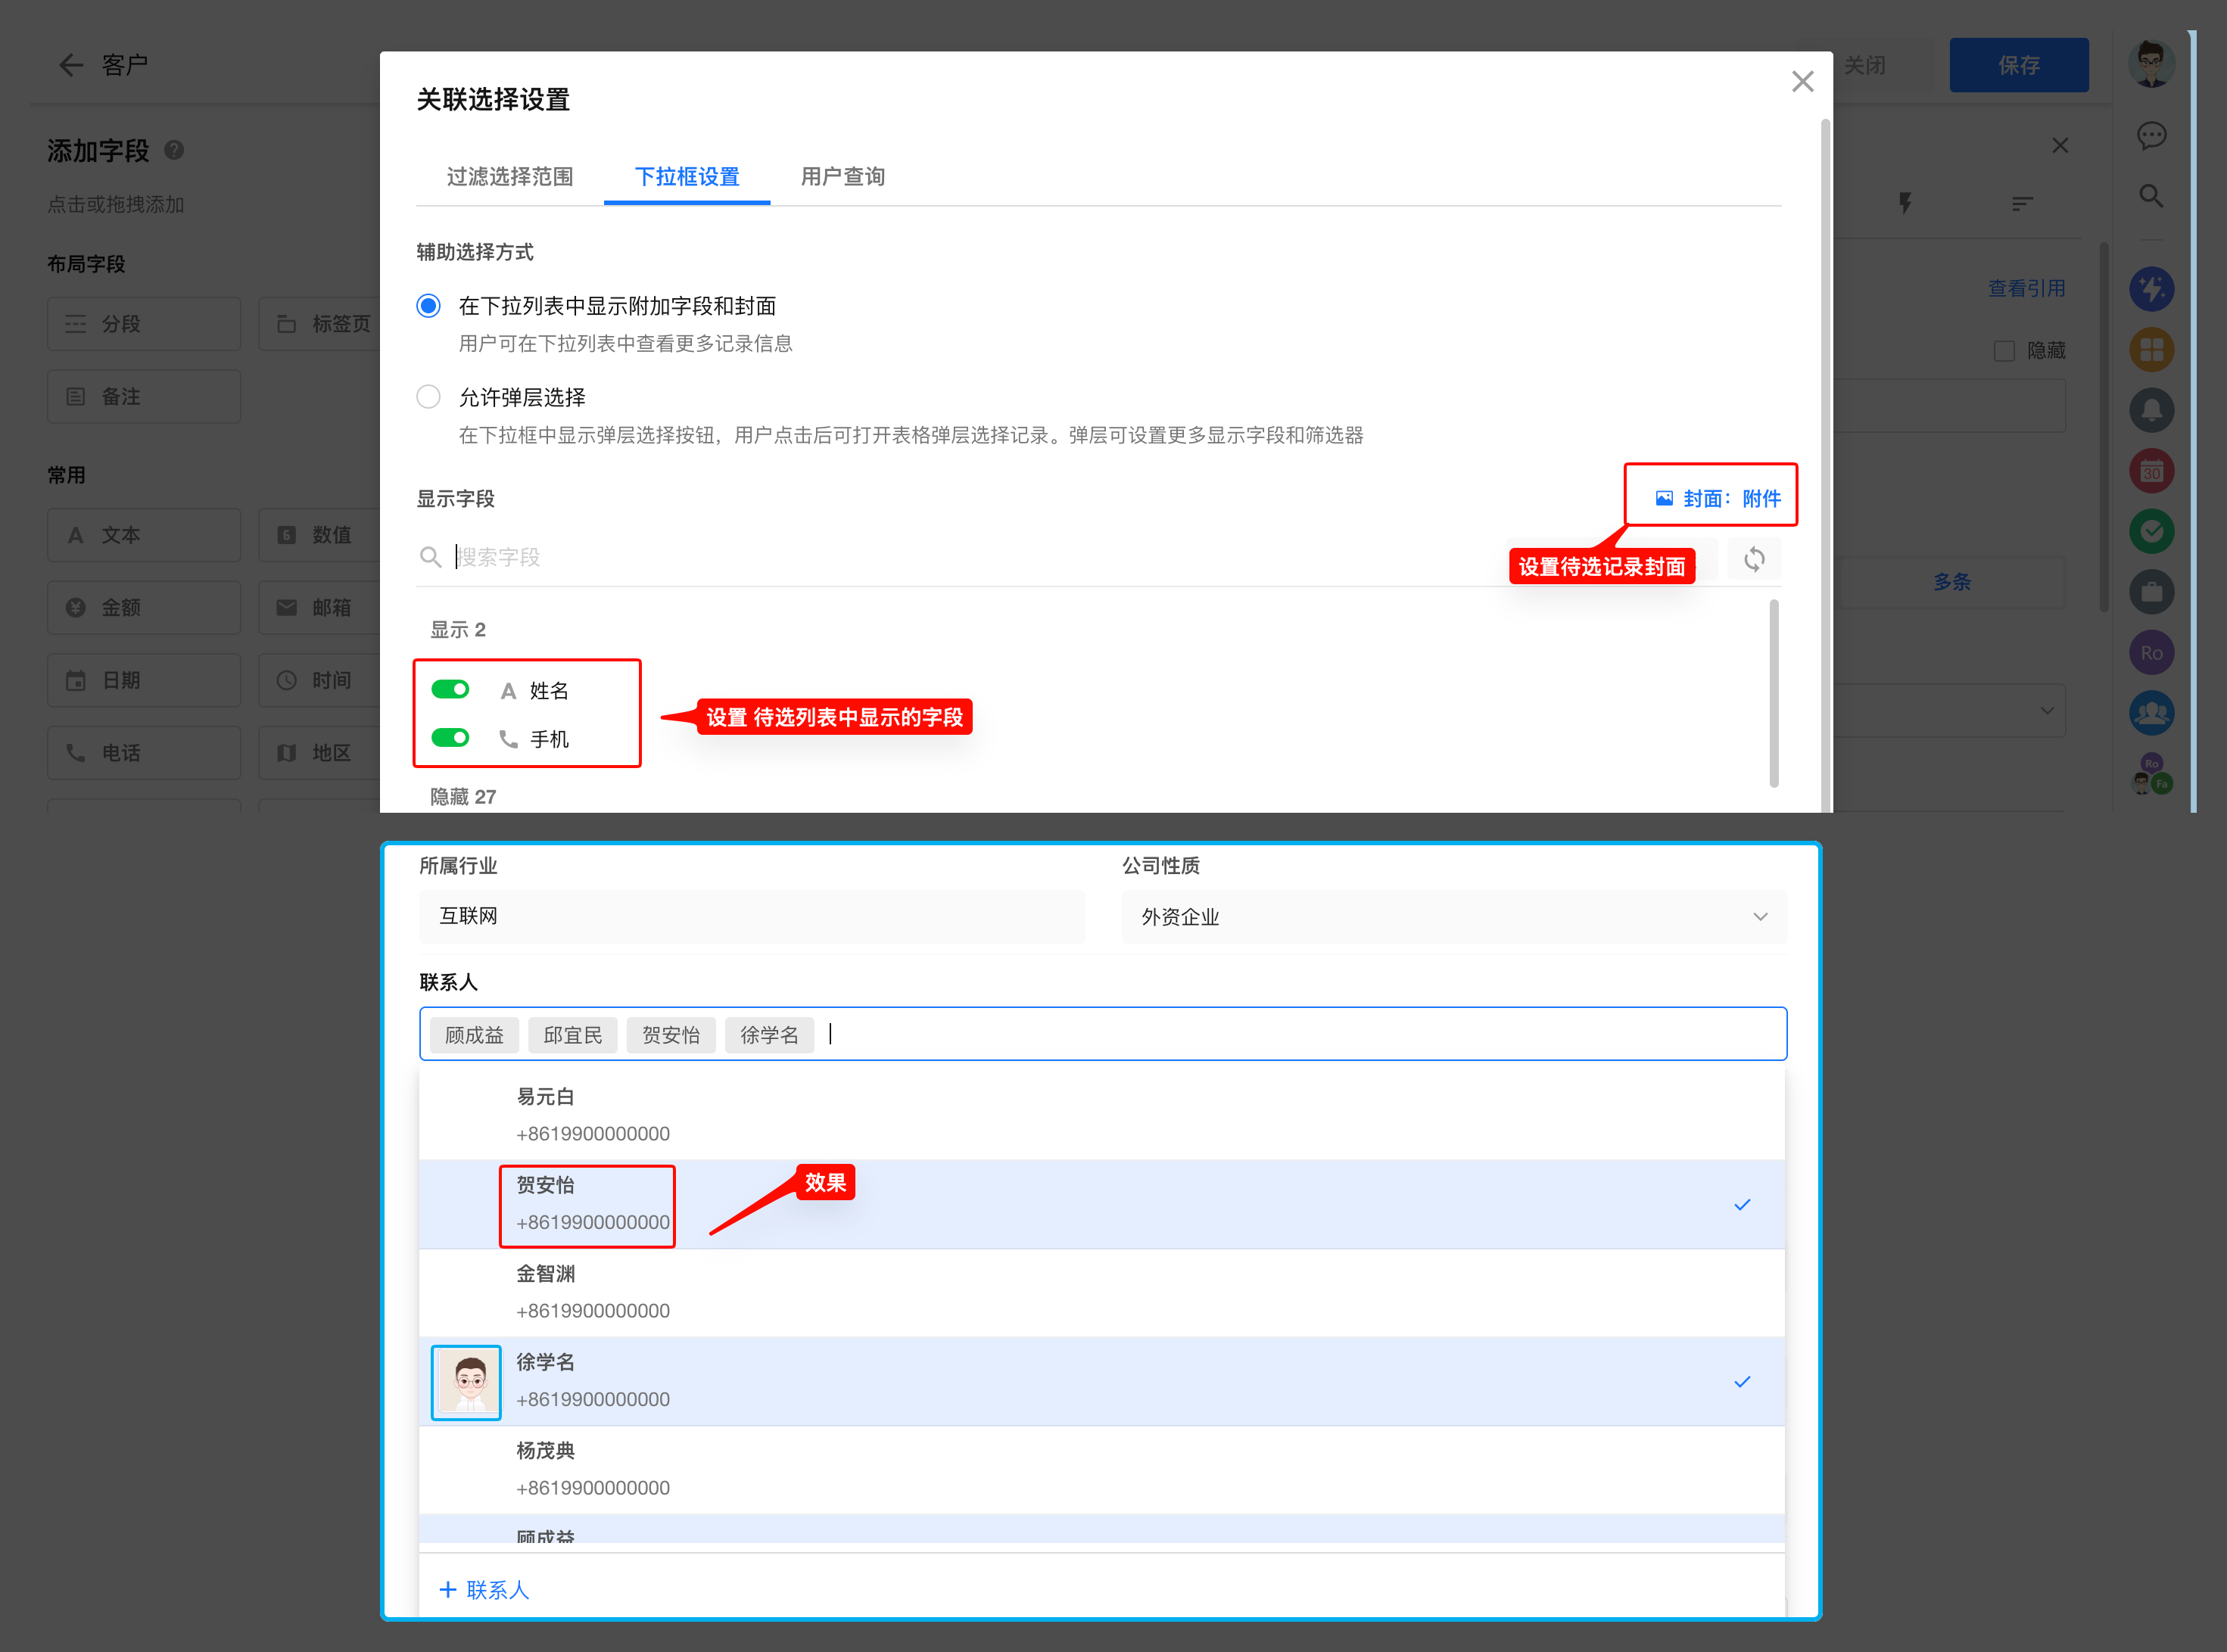The width and height of the screenshot is (2227, 1652).
Task: Check the 隐藏 checkbox
Action: 2004,351
